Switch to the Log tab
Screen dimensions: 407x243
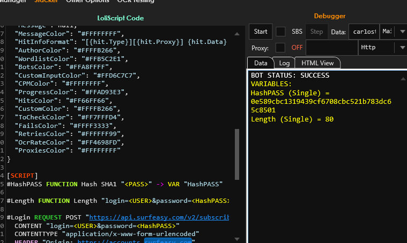pyautogui.click(x=284, y=63)
